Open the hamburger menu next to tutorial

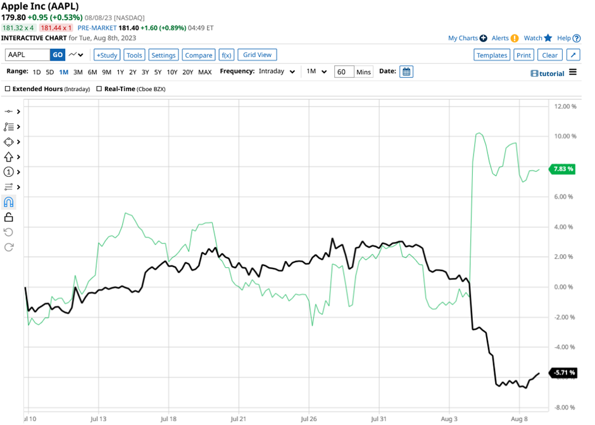pos(573,72)
